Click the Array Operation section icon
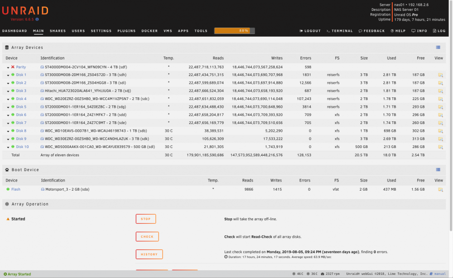Viewport: 453px width, 278px height. tap(7, 204)
